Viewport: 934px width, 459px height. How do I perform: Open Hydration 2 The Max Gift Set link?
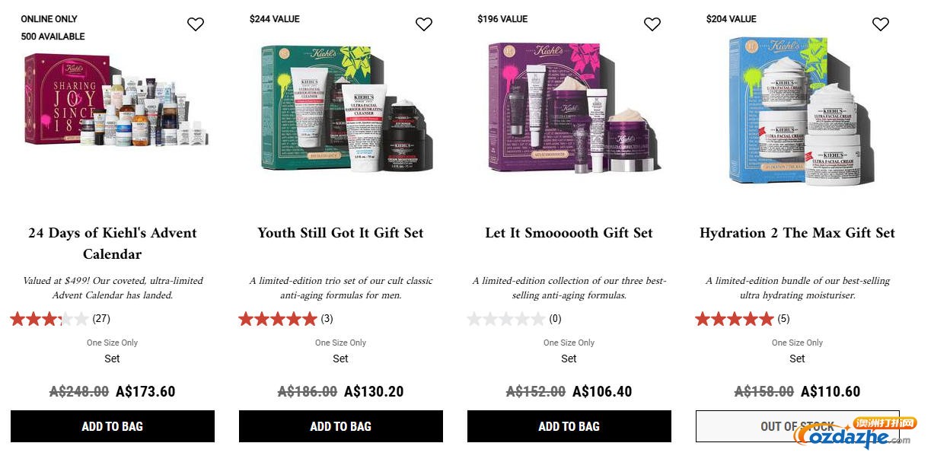coord(798,233)
